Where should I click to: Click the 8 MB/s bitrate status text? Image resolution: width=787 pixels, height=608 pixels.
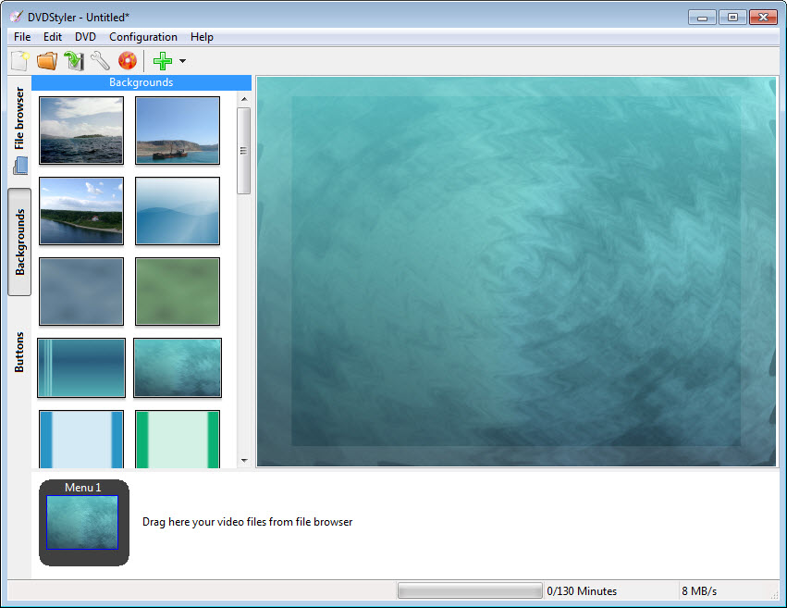699,591
